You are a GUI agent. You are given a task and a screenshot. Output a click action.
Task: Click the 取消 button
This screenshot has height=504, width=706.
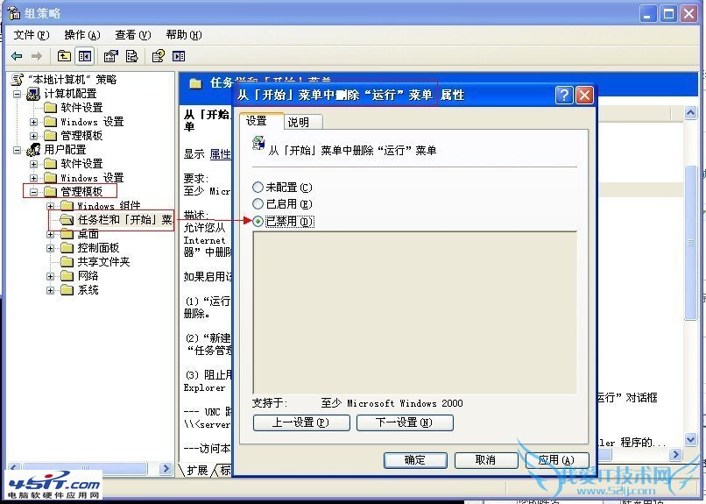486,460
